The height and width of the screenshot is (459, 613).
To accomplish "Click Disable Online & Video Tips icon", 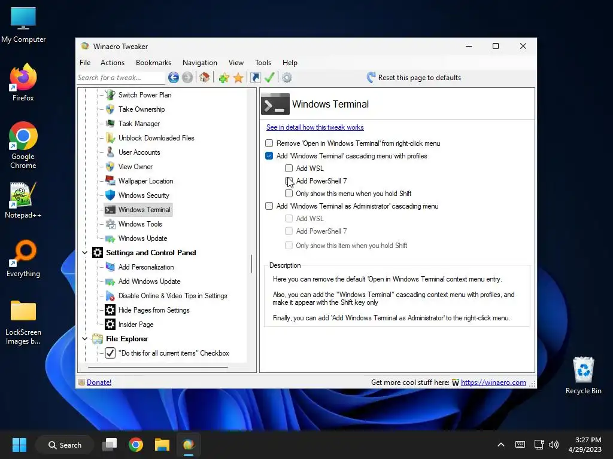I will [x=110, y=296].
